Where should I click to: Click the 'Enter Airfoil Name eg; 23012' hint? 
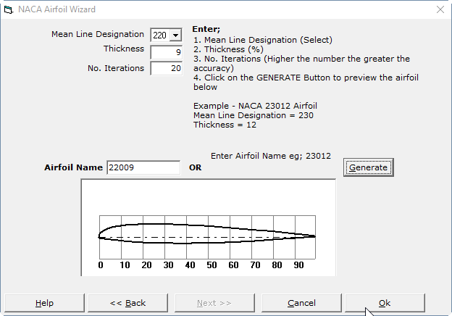(271, 156)
